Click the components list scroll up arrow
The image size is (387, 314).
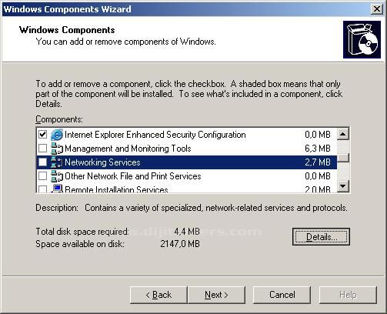tap(343, 134)
